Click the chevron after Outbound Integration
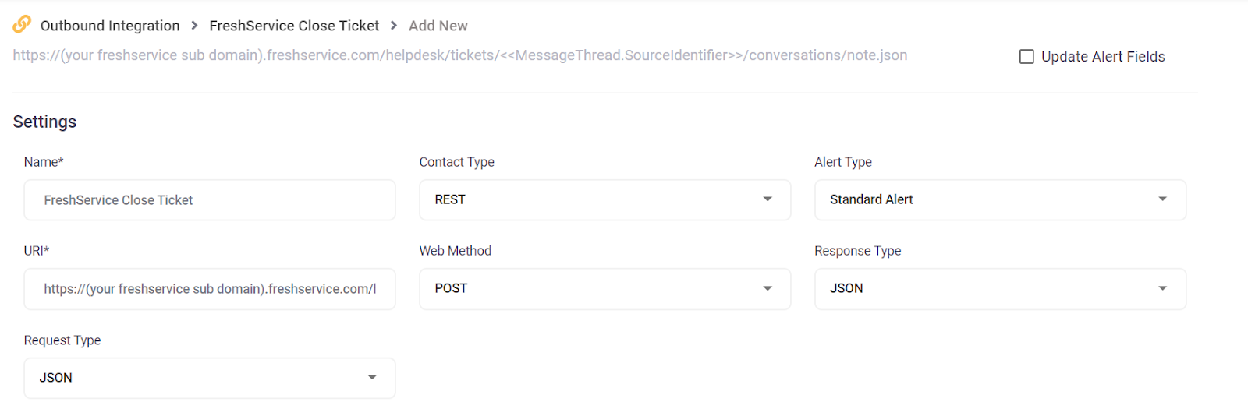The height and width of the screenshot is (416, 1248). (194, 26)
